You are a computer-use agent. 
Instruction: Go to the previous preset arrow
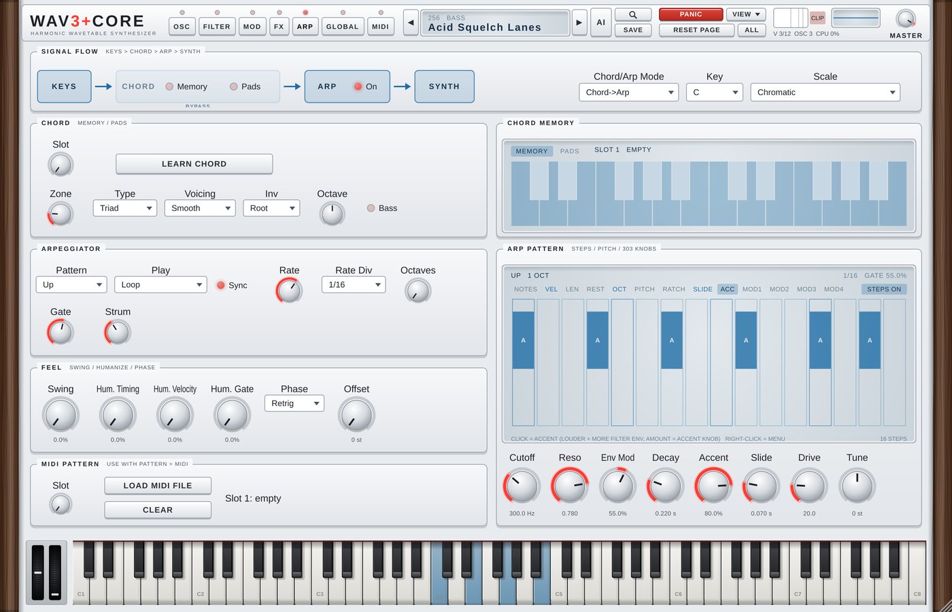[x=411, y=22]
